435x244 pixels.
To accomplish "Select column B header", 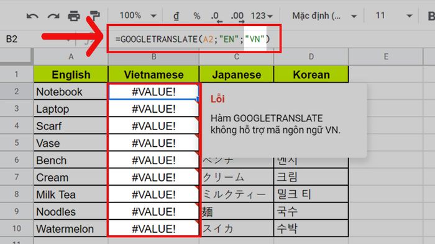I will tap(153, 56).
